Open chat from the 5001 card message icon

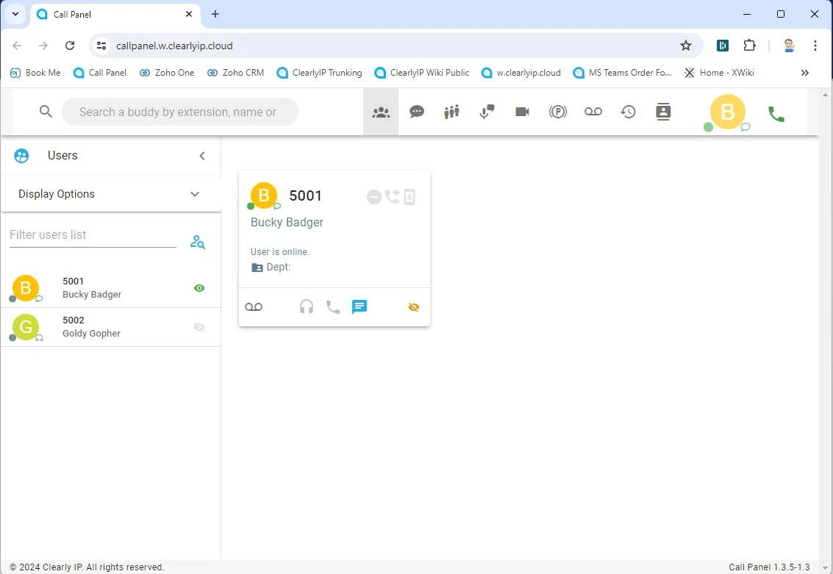(x=359, y=307)
